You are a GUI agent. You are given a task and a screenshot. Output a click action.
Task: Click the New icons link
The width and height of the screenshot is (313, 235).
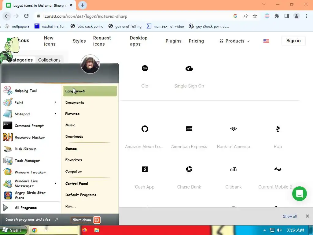50,41
